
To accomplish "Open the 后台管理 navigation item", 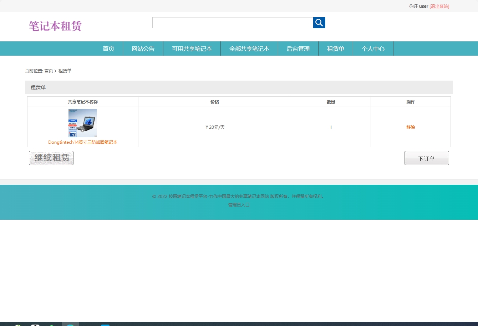I will 298,49.
